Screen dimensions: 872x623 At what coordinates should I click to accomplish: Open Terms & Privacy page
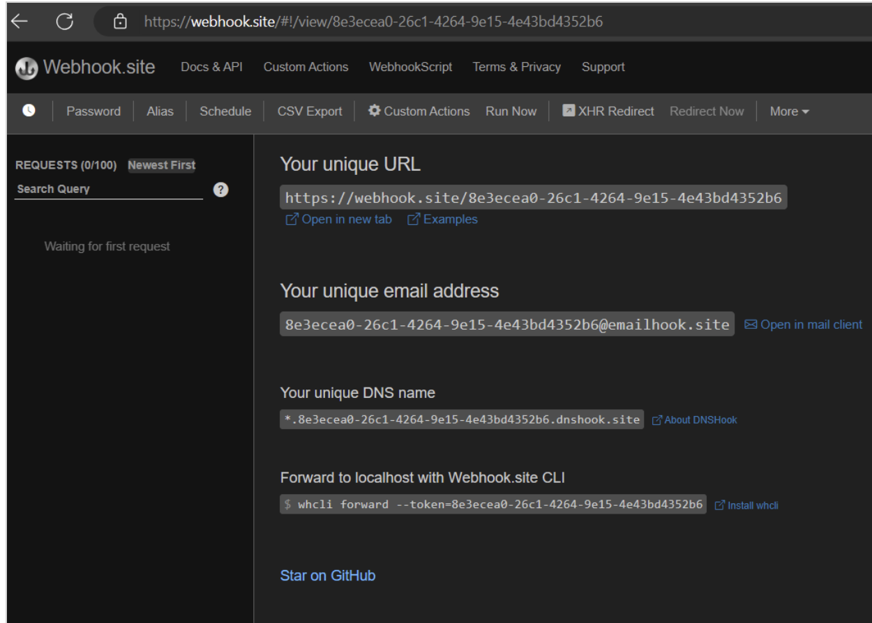517,68
